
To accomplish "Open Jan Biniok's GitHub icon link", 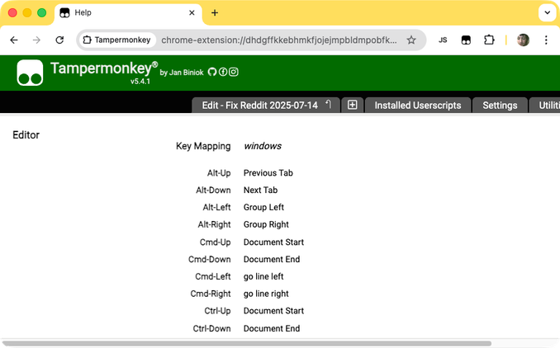I will [x=212, y=72].
